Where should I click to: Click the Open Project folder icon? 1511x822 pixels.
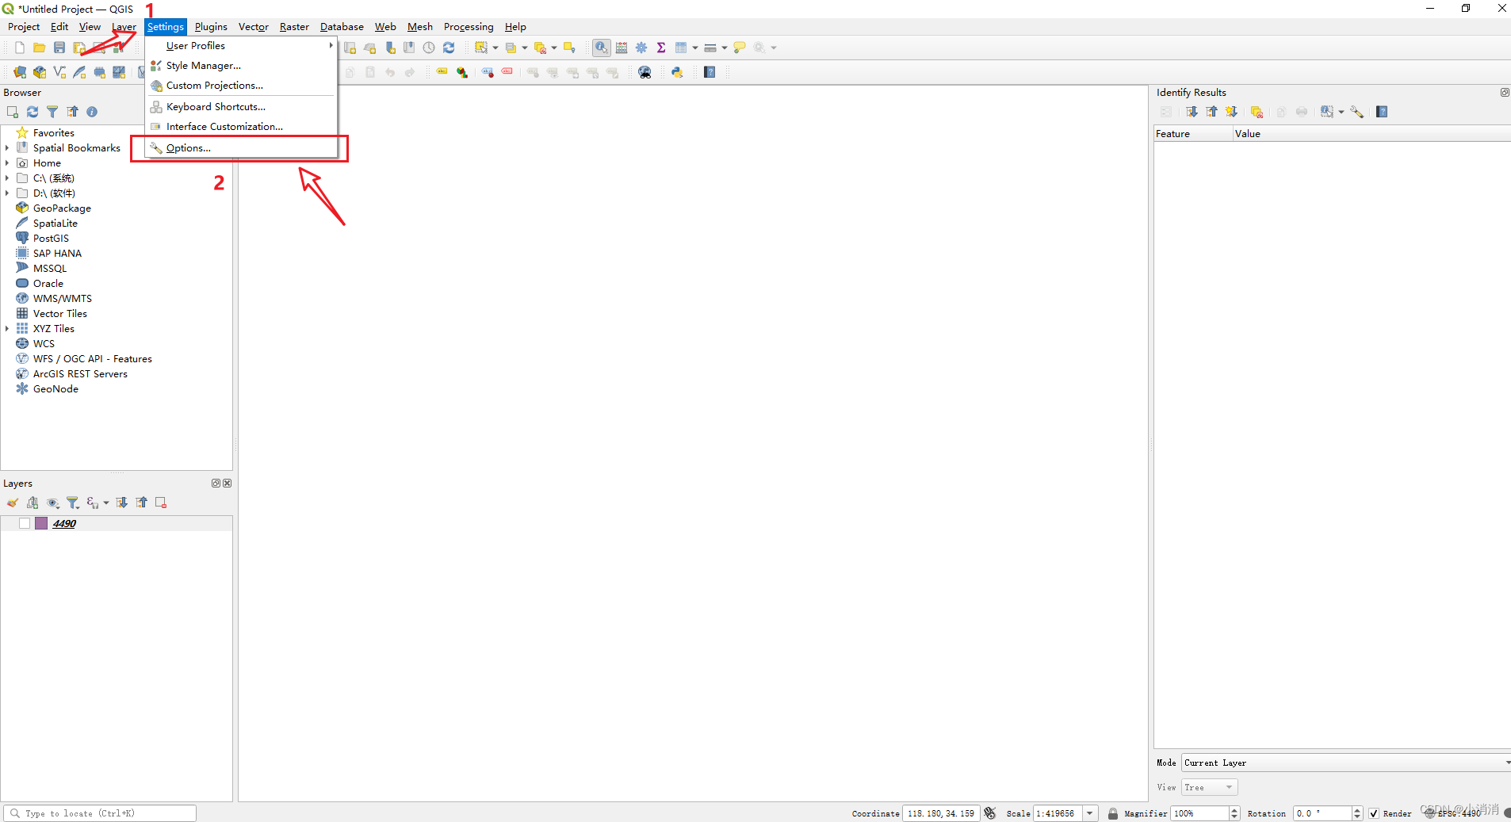pos(39,48)
